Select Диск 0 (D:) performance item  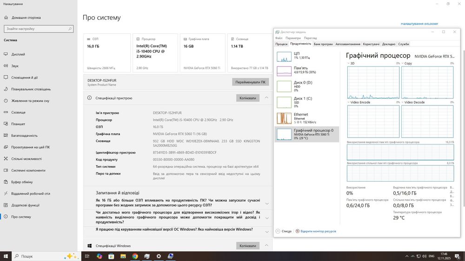(306, 86)
